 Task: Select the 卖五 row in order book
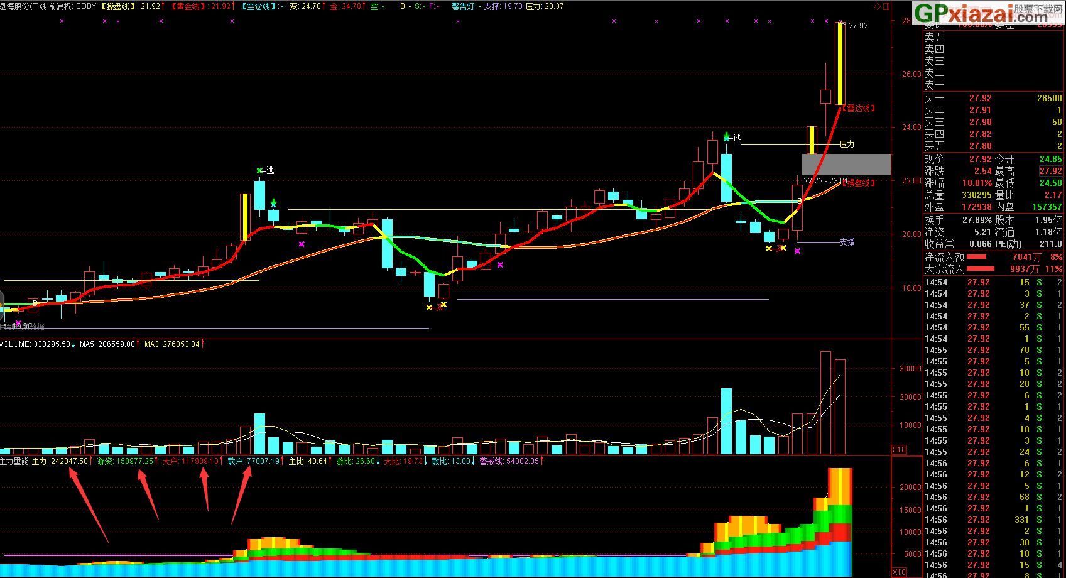point(994,38)
